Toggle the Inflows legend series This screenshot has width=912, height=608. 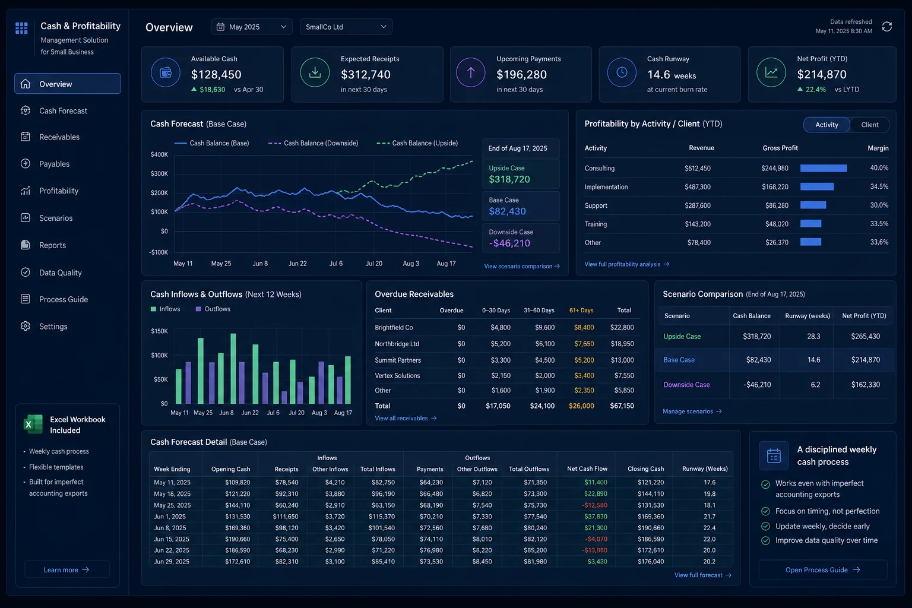pos(165,309)
